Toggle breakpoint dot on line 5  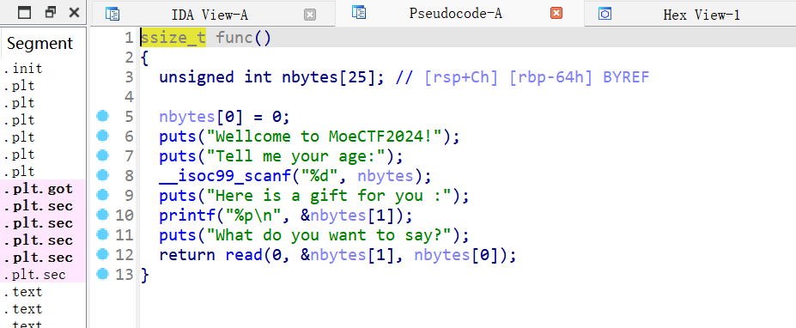point(102,116)
